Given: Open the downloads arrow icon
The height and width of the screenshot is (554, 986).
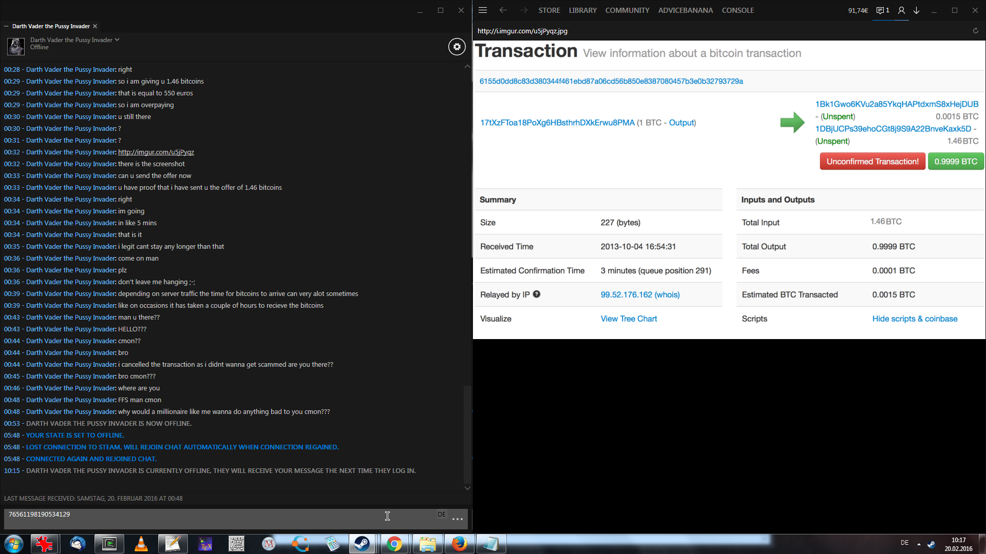Looking at the screenshot, I should point(916,10).
